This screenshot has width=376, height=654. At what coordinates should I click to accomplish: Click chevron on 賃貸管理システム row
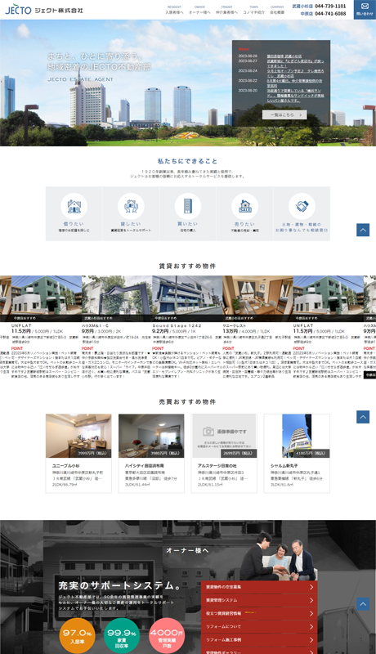(311, 600)
